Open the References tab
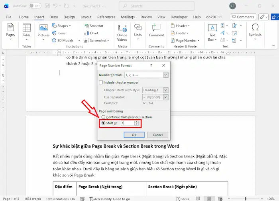 coord(106,17)
